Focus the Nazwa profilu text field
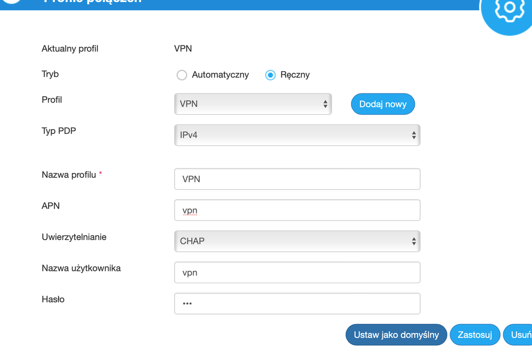 (x=297, y=179)
